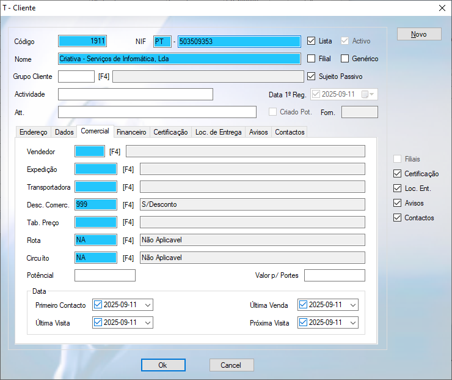Select the Loc. de Entrega tab

pos(218,132)
